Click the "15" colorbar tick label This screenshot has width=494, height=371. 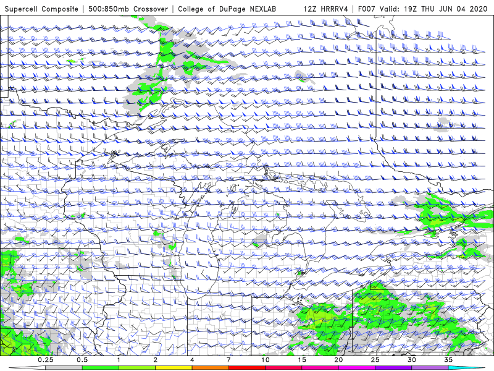pos(302,360)
